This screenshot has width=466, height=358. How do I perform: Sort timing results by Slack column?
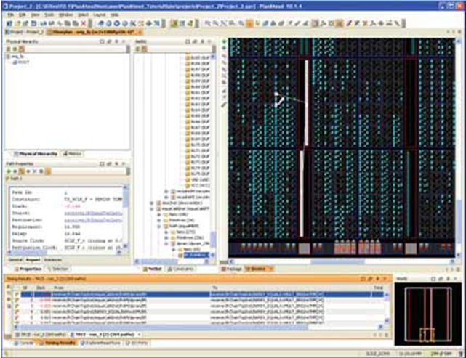tap(41, 288)
